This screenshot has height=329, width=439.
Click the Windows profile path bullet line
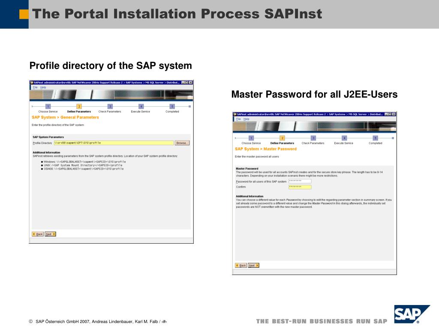(x=84, y=162)
